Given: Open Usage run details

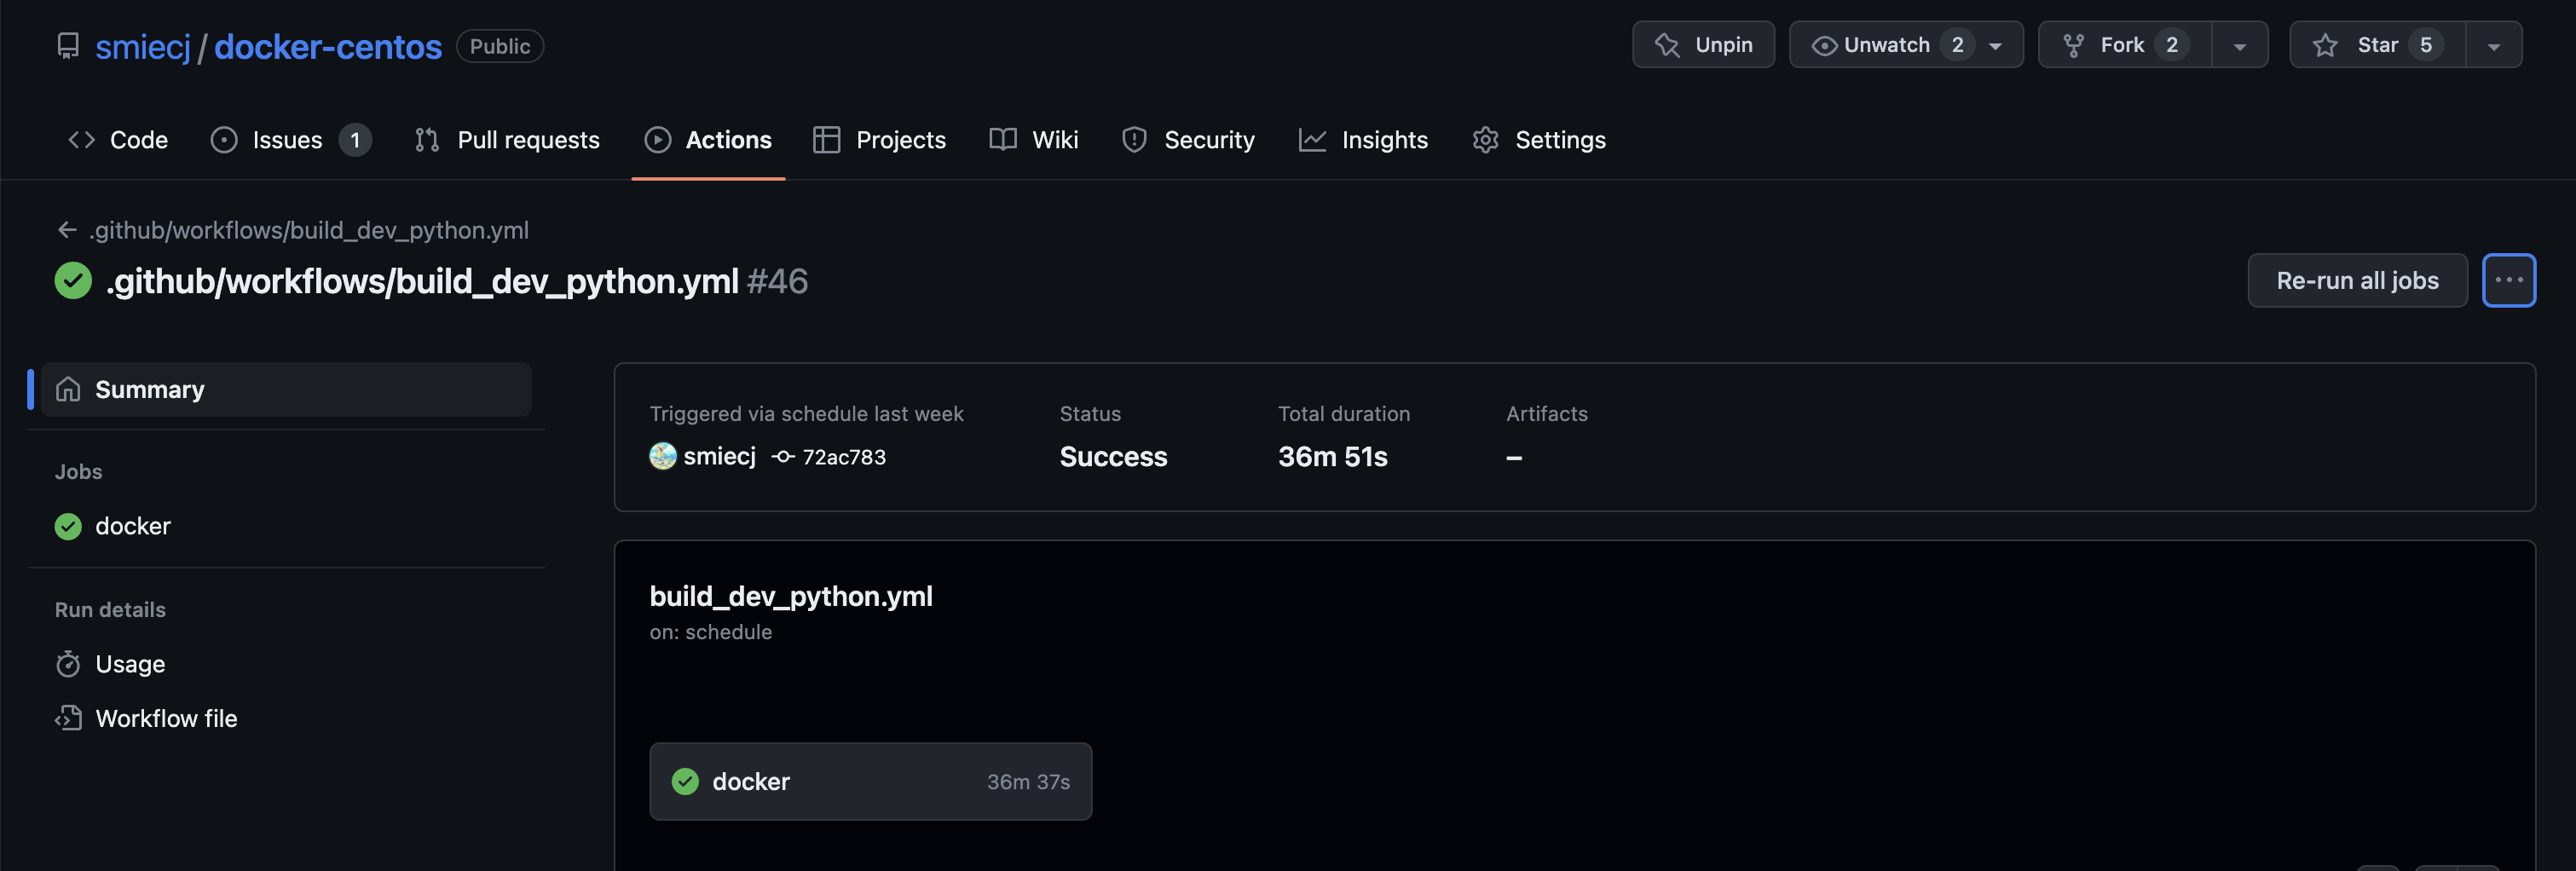Looking at the screenshot, I should tap(130, 664).
